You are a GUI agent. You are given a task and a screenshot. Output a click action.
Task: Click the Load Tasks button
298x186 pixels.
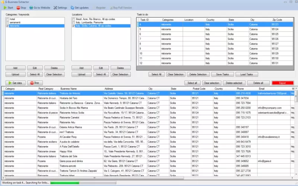coord(247,74)
